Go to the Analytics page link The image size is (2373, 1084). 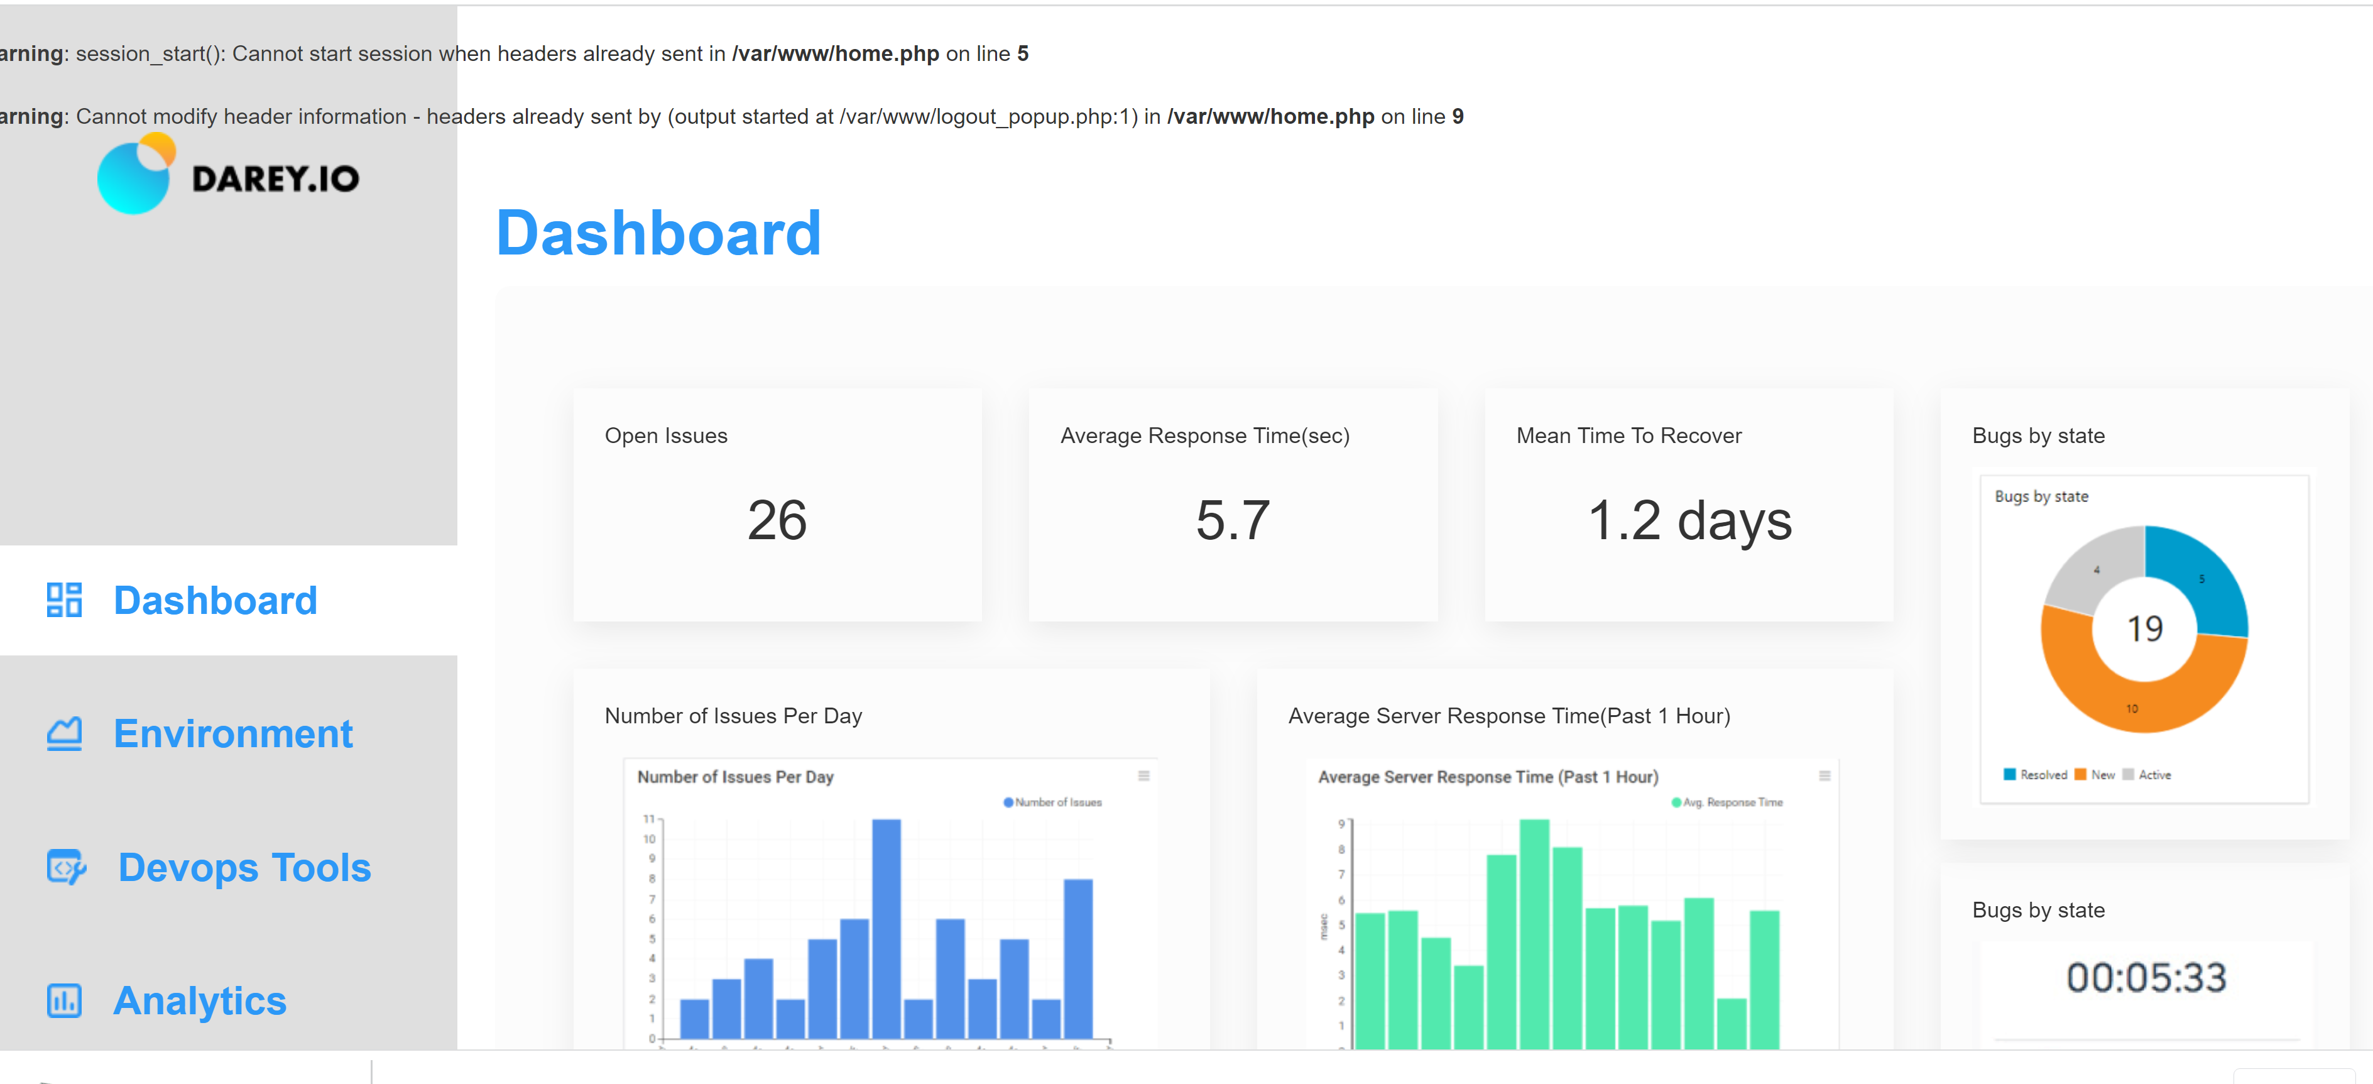pyautogui.click(x=199, y=1000)
